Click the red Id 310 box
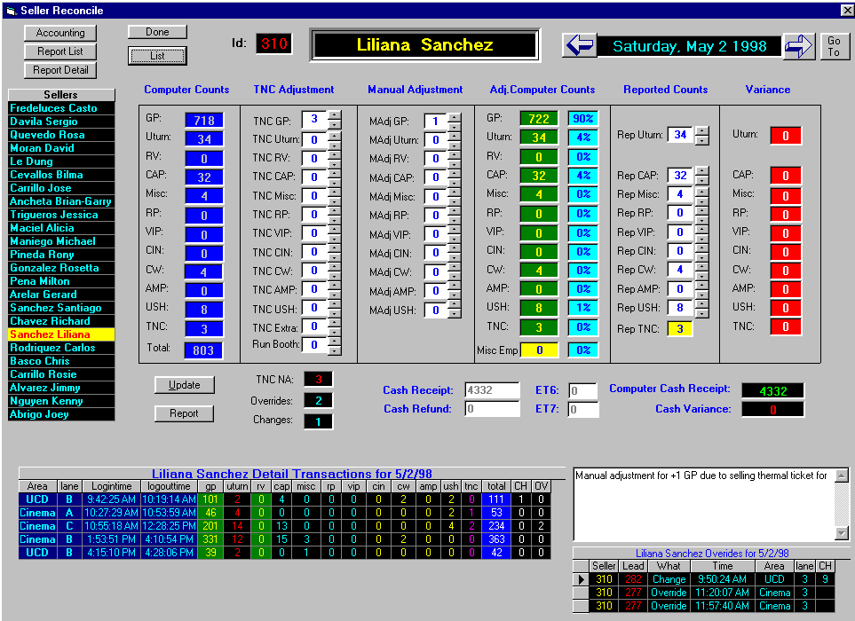The width and height of the screenshot is (855, 621). tap(273, 43)
